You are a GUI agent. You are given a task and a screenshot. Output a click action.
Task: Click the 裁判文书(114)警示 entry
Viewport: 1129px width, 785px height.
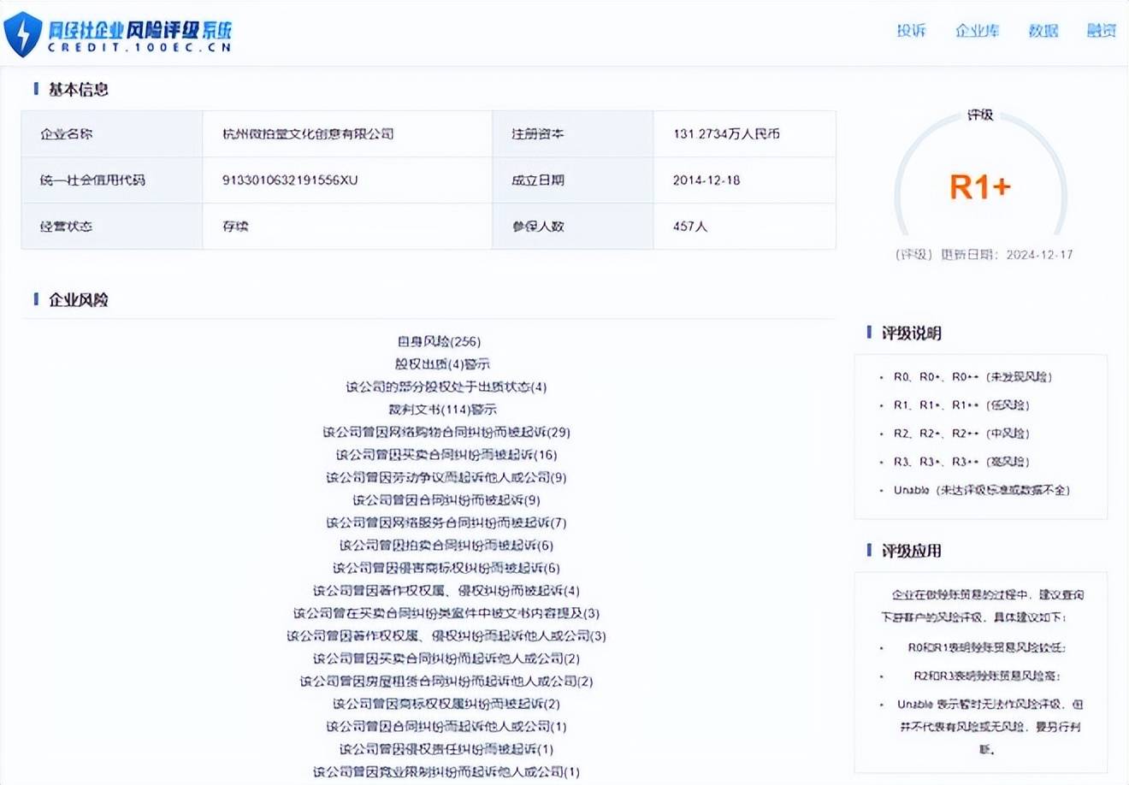pyautogui.click(x=442, y=410)
